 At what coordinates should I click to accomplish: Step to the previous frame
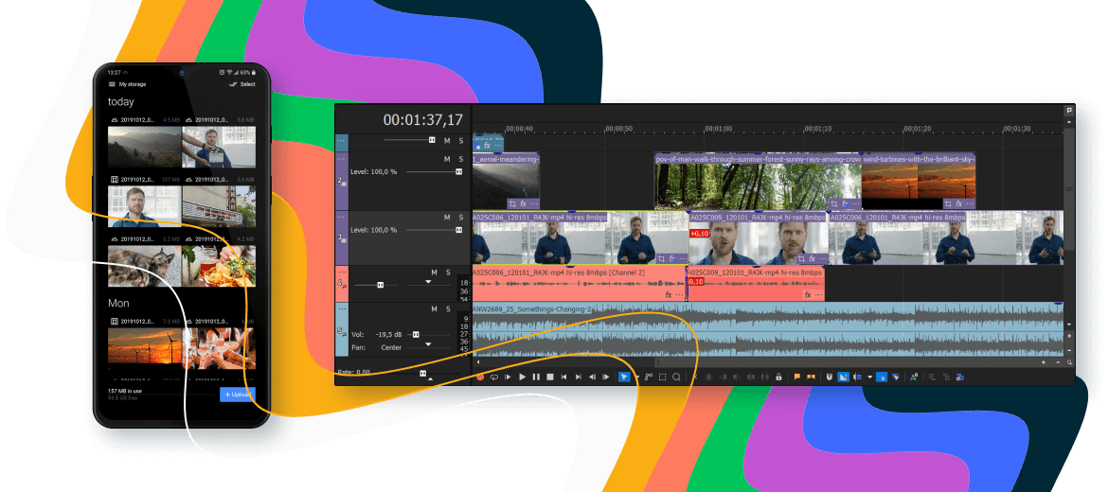[x=592, y=377]
